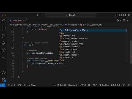Choose class B from autocomplete list
The width and height of the screenshot is (132, 99).
click(x=92, y=60)
